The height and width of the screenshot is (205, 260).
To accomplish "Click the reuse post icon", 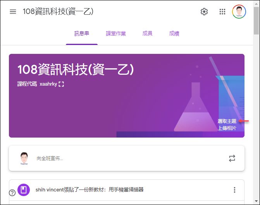I will 232,158.
